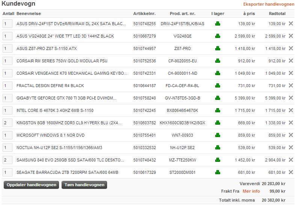299x205 pixels.
Task: Click shipping cost 99,00 kr
Action: pos(278,191)
